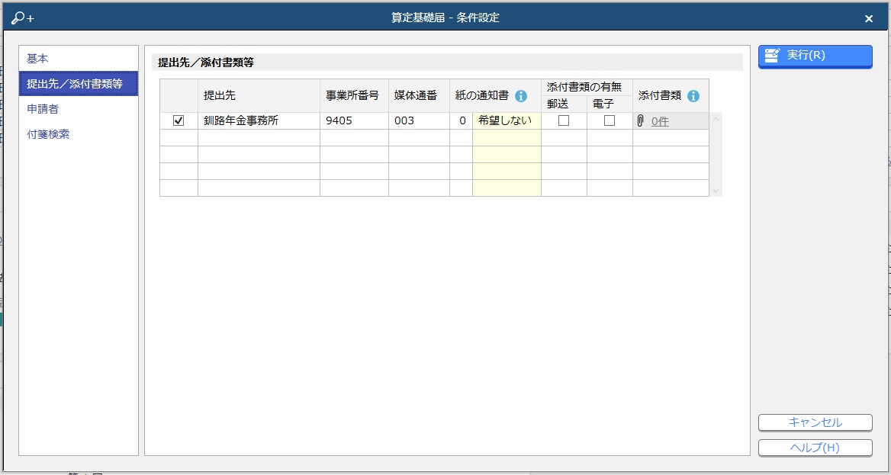Open help with ヘルプ(H) button
Viewport: 891px width, 475px height.
[x=815, y=448]
